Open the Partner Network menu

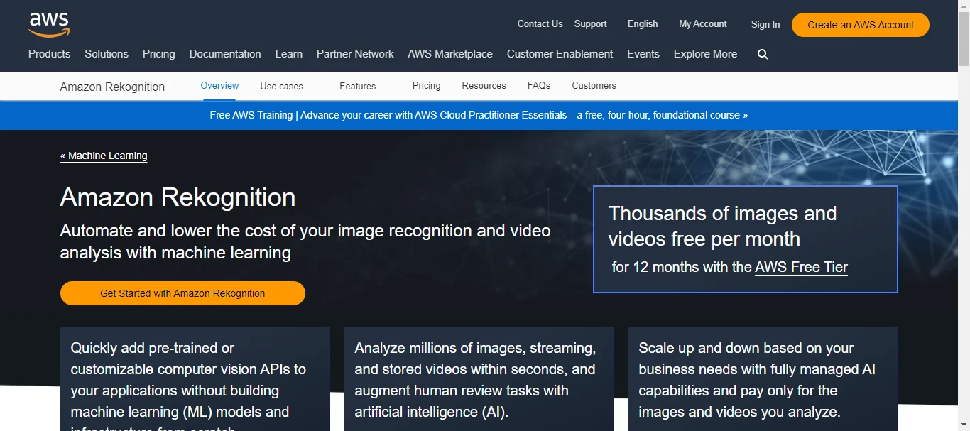[355, 54]
